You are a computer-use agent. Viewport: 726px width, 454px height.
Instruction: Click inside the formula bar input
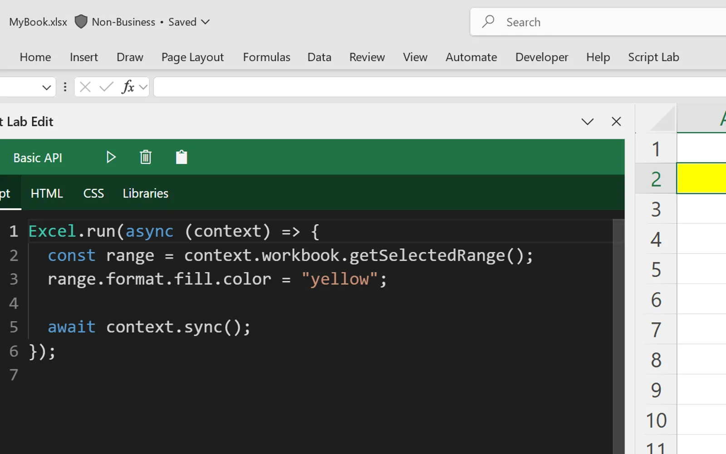coord(440,87)
